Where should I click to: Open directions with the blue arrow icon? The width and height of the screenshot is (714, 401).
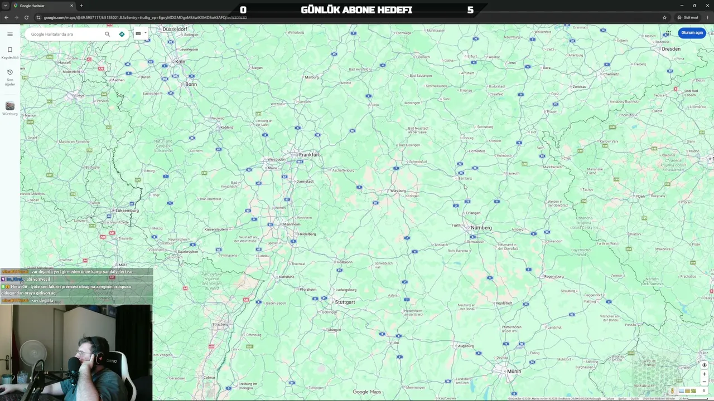click(122, 34)
